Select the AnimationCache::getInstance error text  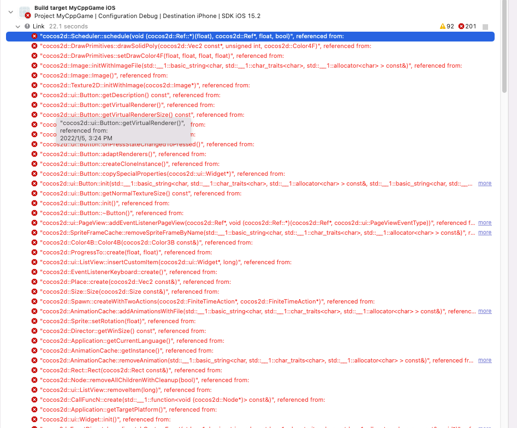tap(127, 350)
